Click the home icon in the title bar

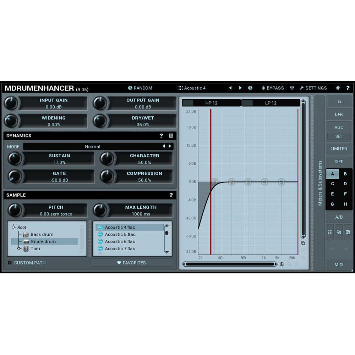pos(338,88)
